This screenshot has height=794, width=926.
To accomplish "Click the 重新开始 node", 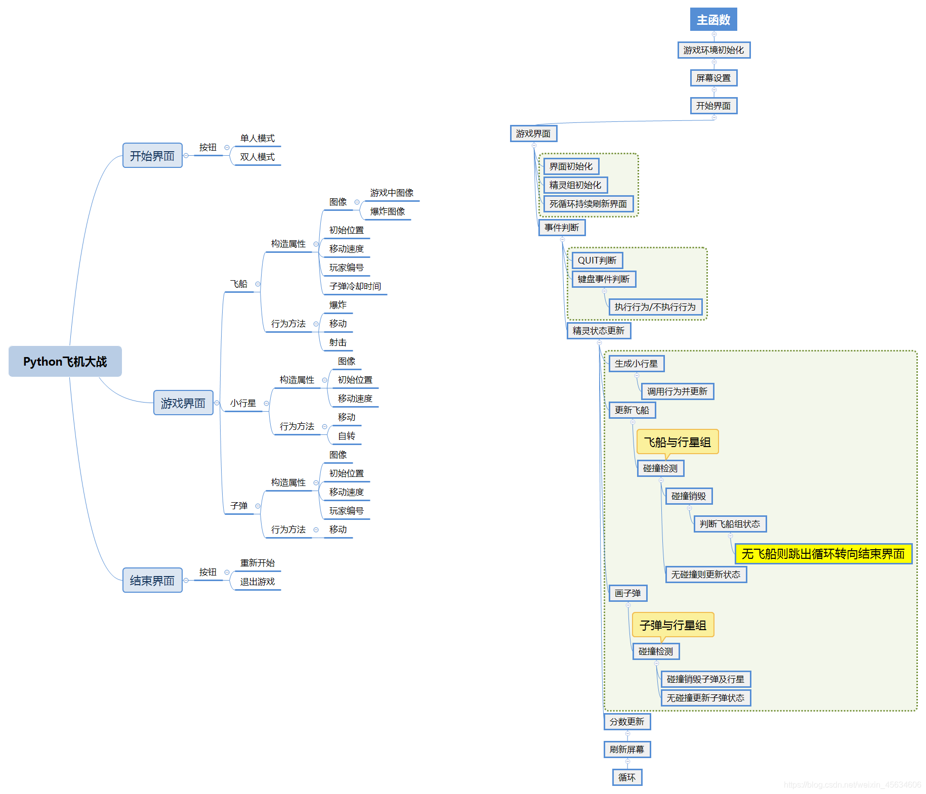I will click(x=258, y=563).
